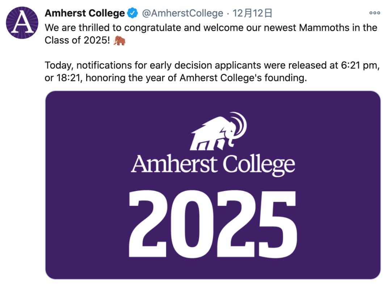Visit the @AmherstCollege handle link
This screenshot has width=391, height=285.
pyautogui.click(x=182, y=14)
